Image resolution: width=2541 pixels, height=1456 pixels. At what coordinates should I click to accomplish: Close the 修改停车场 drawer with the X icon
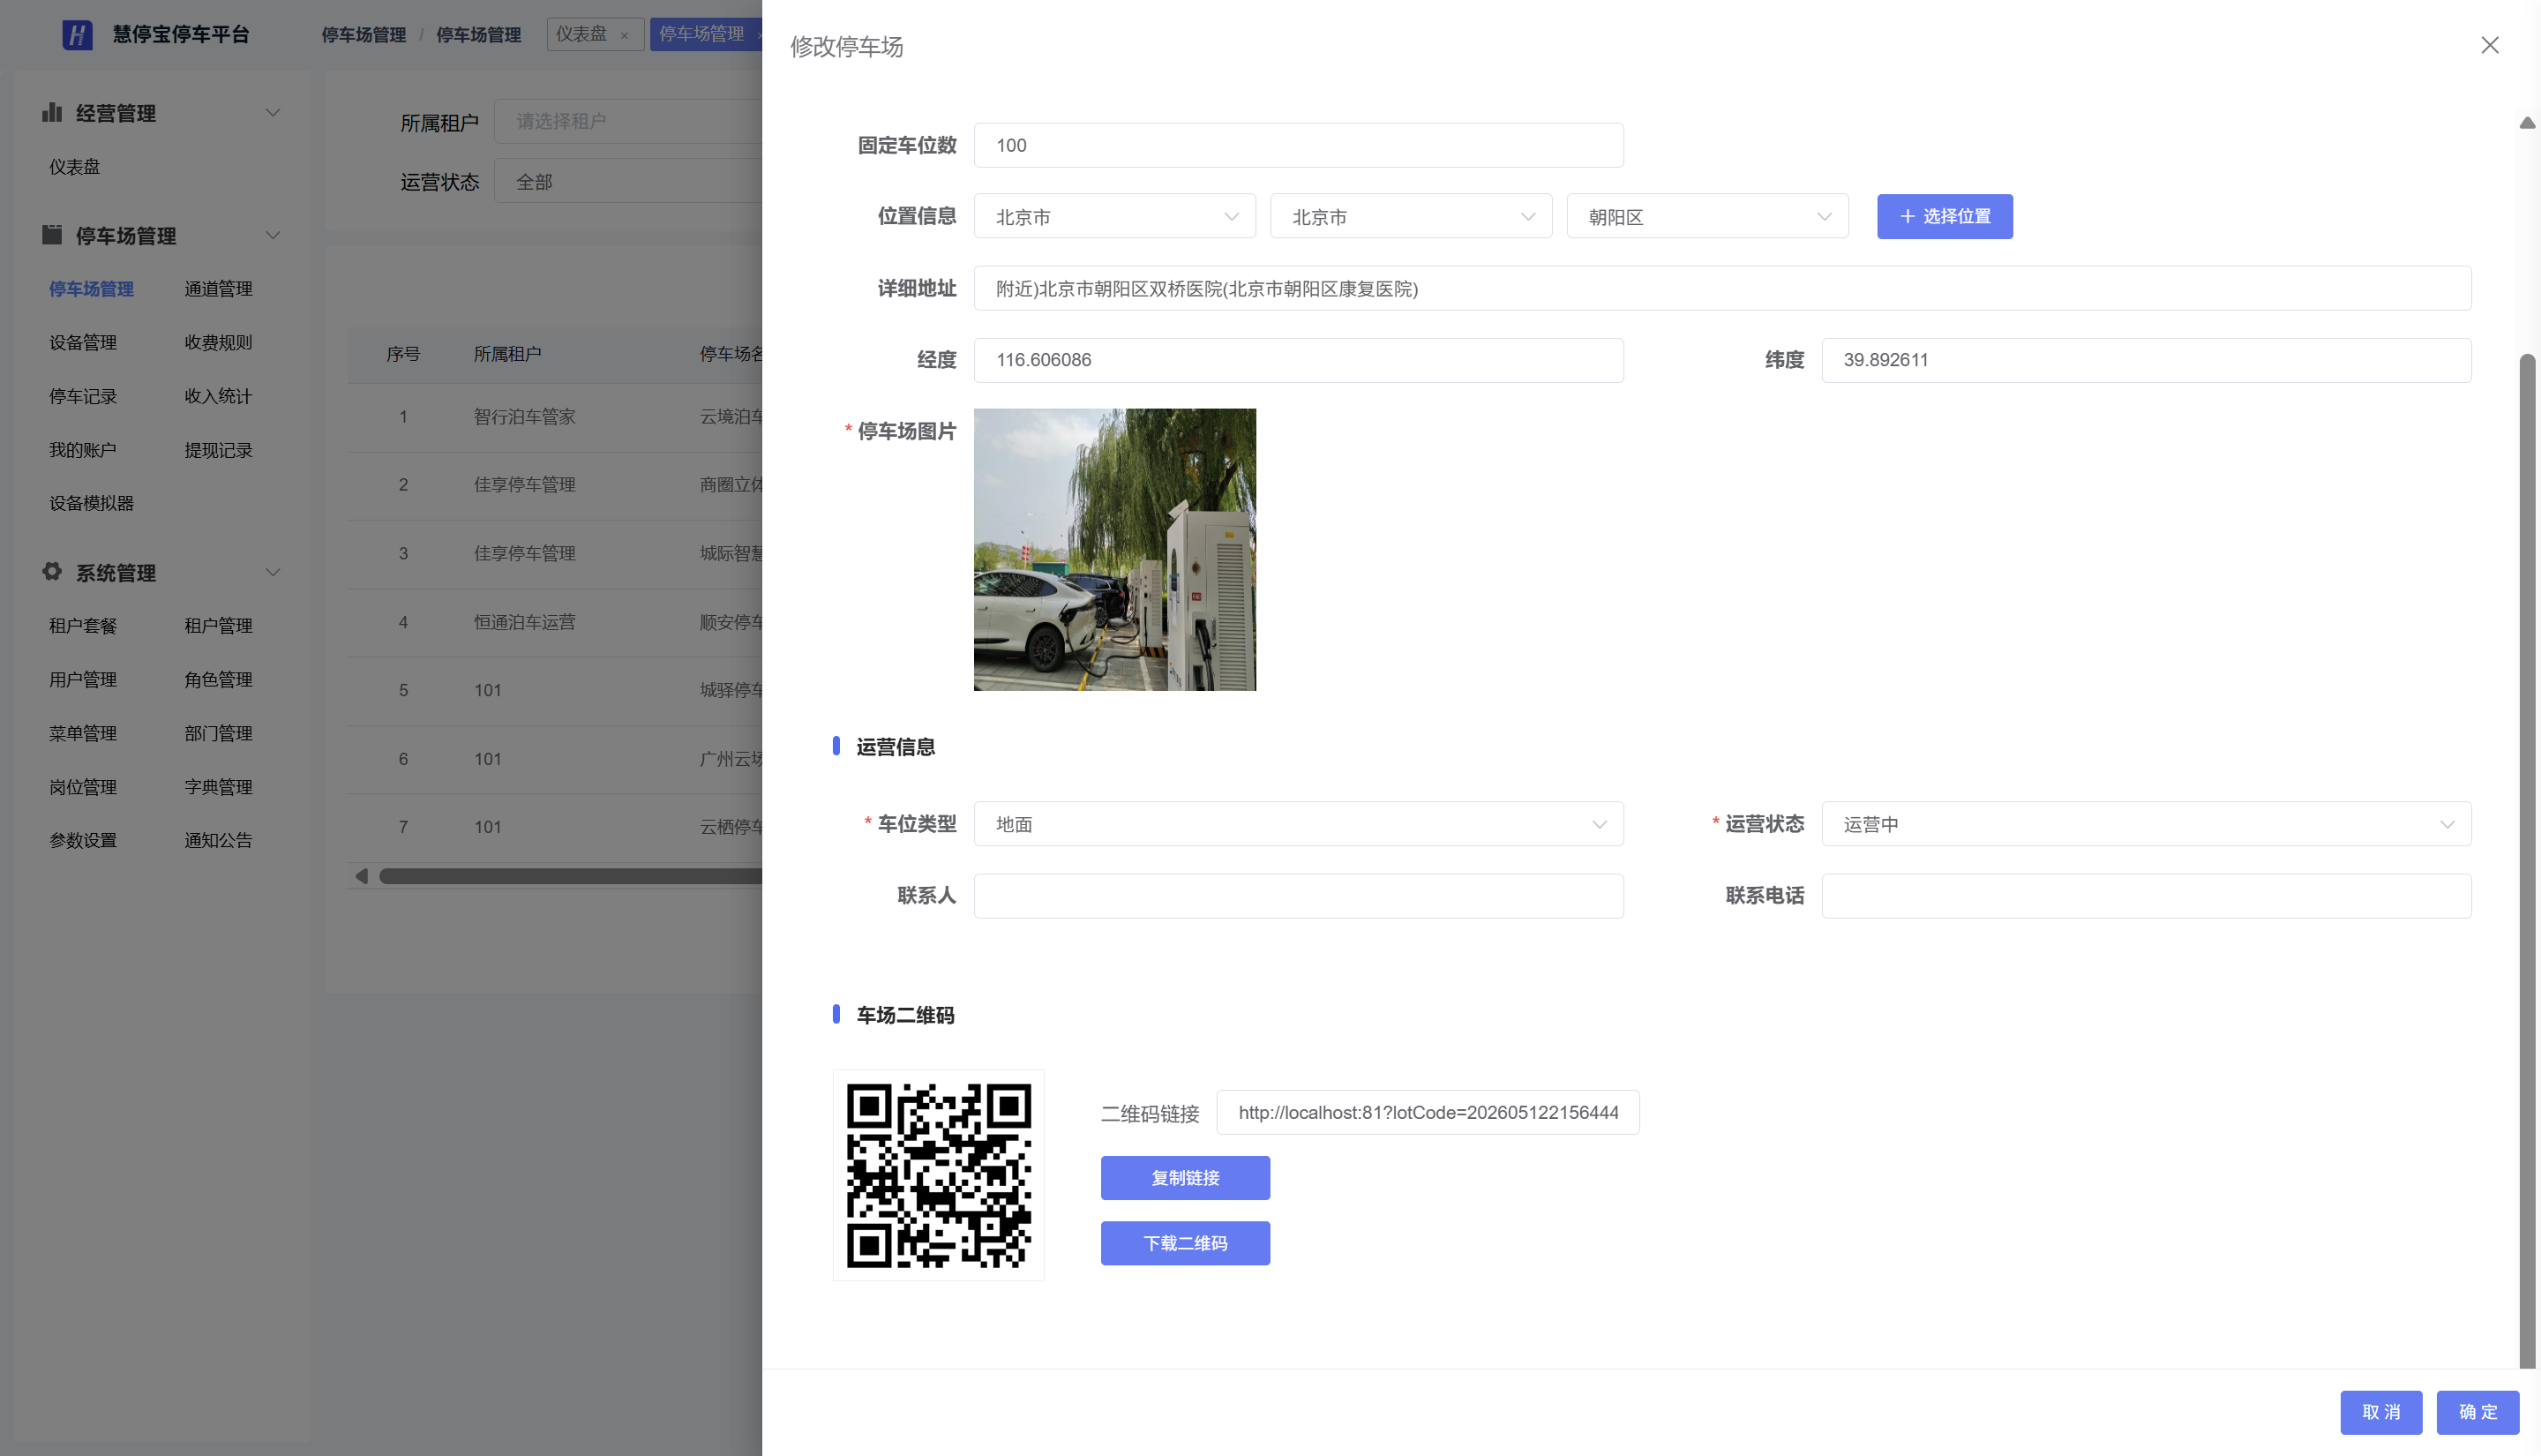(2489, 45)
